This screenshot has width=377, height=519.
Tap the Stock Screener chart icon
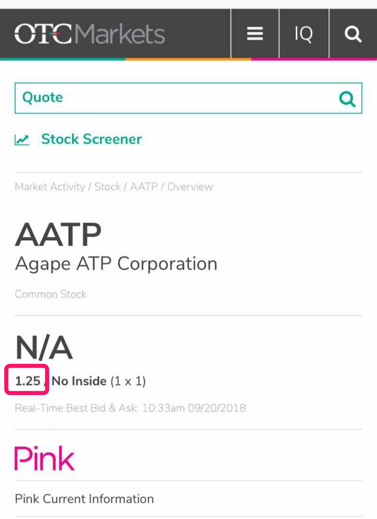tap(22, 140)
